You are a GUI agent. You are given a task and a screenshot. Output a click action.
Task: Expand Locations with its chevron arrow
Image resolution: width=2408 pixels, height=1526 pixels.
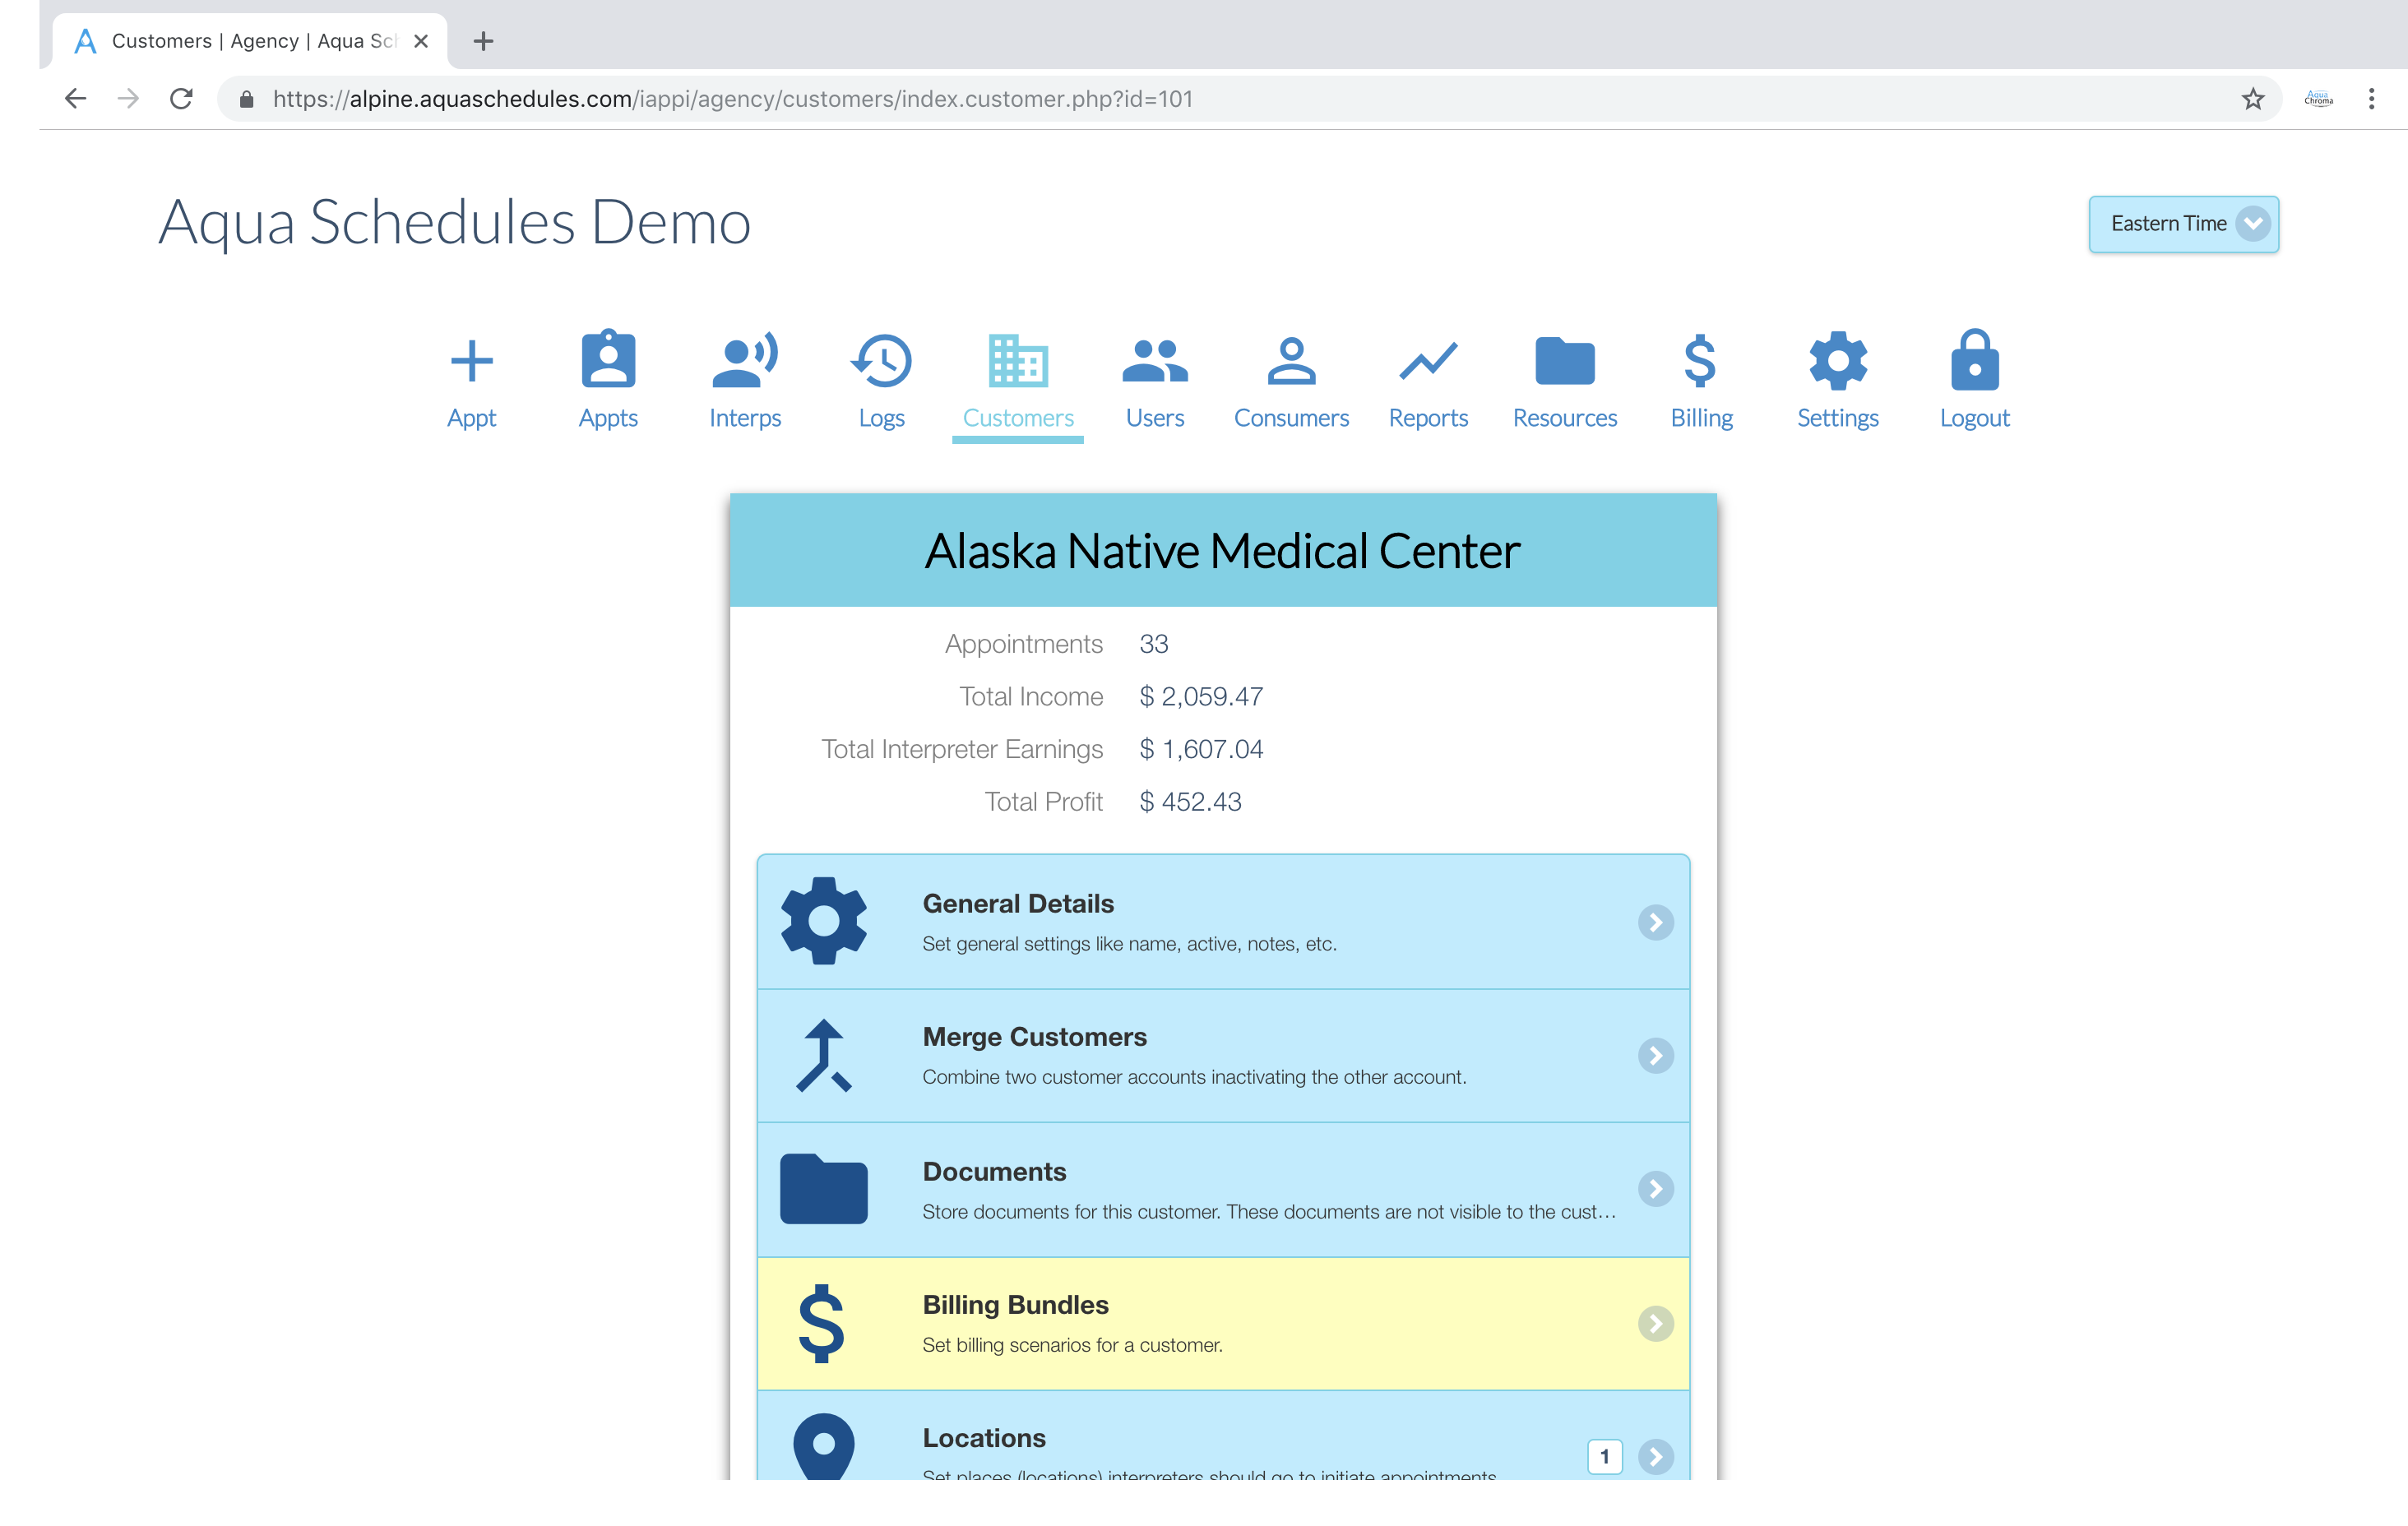(1655, 1456)
